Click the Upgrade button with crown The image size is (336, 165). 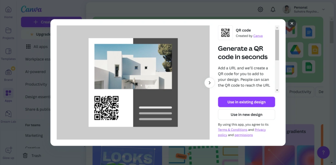(36, 34)
